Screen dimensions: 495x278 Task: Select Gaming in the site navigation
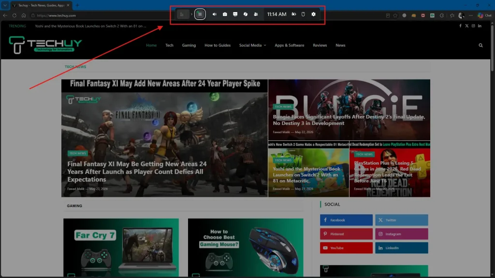point(189,45)
